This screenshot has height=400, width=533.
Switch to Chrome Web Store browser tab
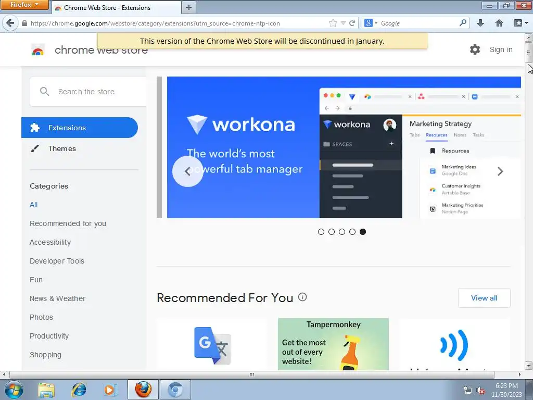click(116, 7)
